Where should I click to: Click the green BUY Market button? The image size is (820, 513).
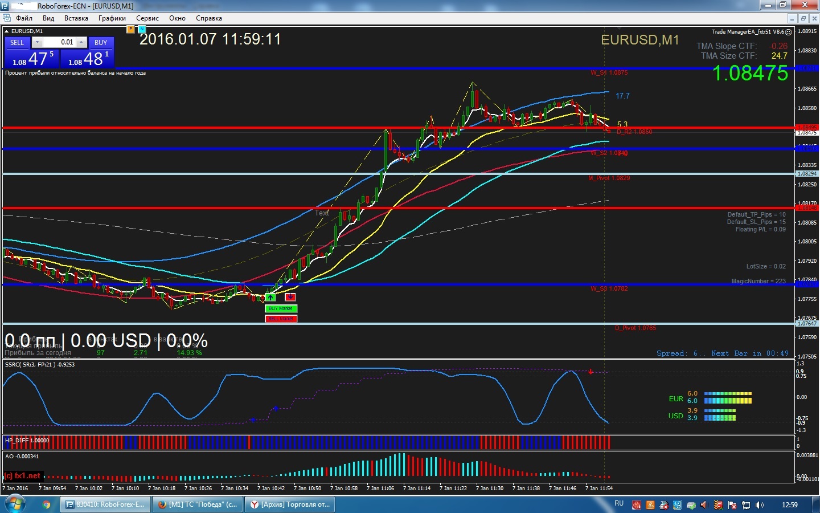click(281, 308)
